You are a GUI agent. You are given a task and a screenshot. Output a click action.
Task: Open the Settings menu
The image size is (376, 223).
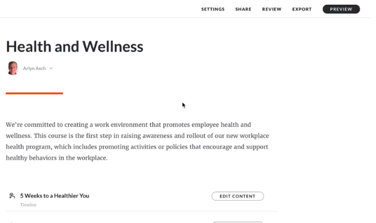213,9
